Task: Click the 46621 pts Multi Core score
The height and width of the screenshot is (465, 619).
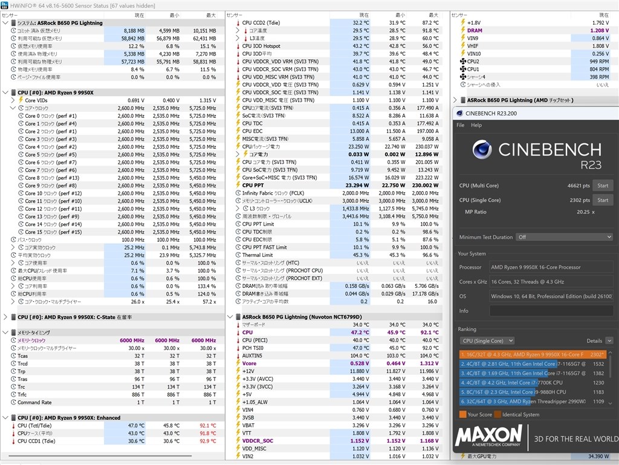Action: 578,186
